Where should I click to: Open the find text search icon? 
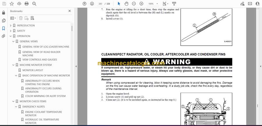34,4
